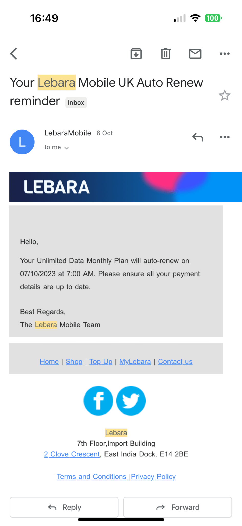Open Lebara's Facebook page

[98, 400]
